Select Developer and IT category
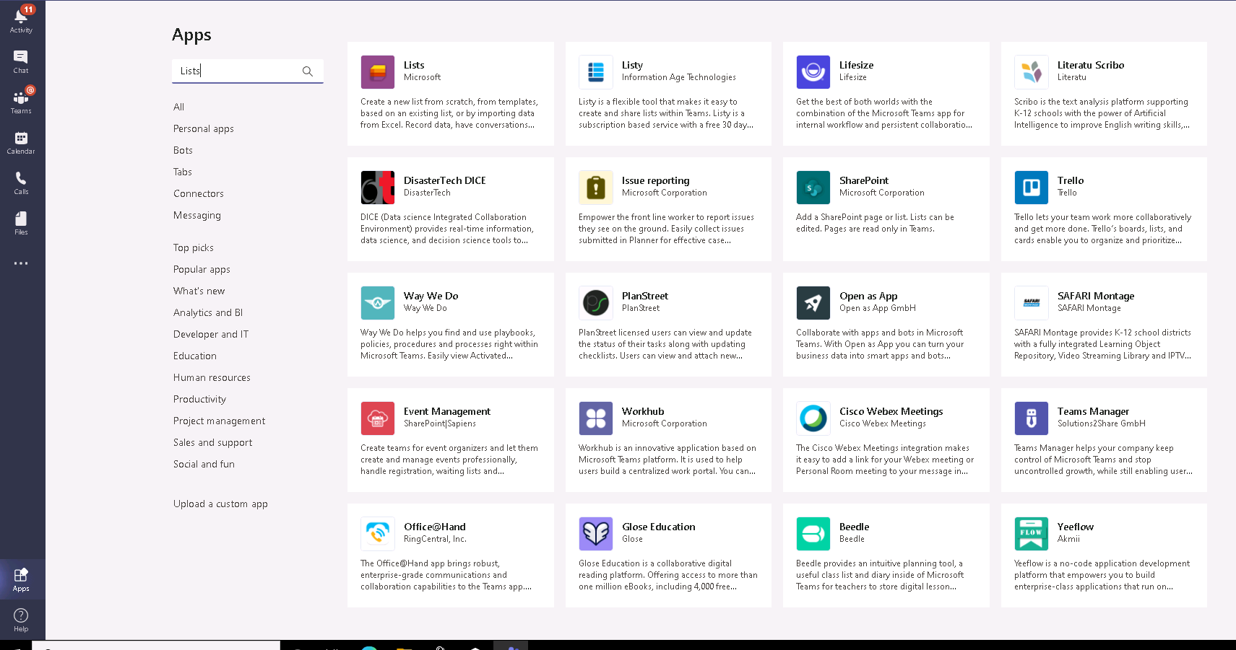The width and height of the screenshot is (1236, 650). point(211,334)
